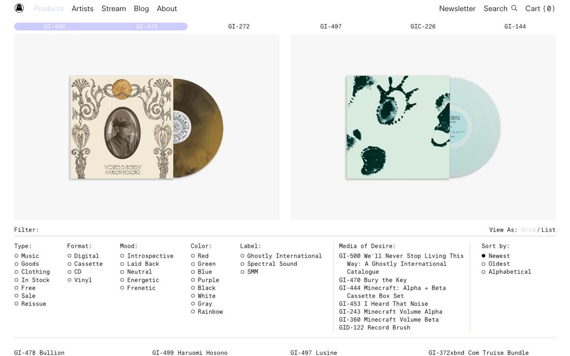Select the CD format filter

(x=74, y=272)
